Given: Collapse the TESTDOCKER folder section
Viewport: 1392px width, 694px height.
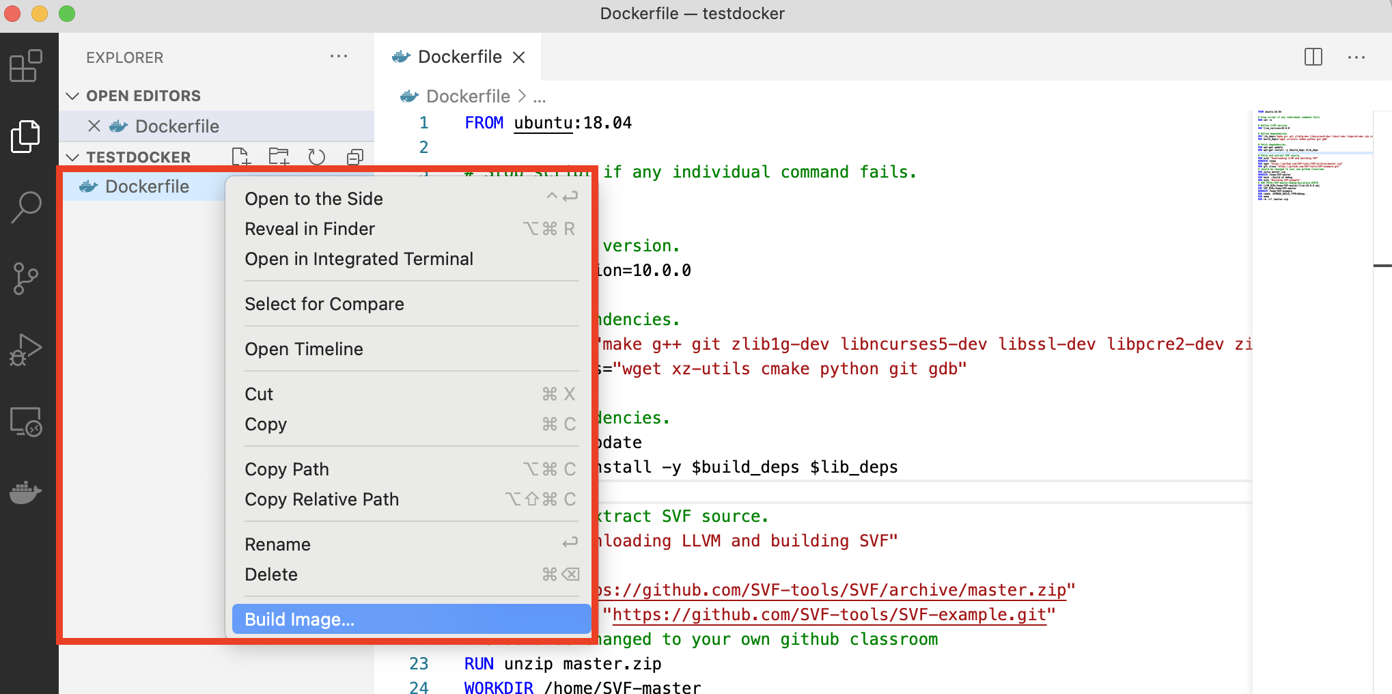Looking at the screenshot, I should click(x=72, y=157).
